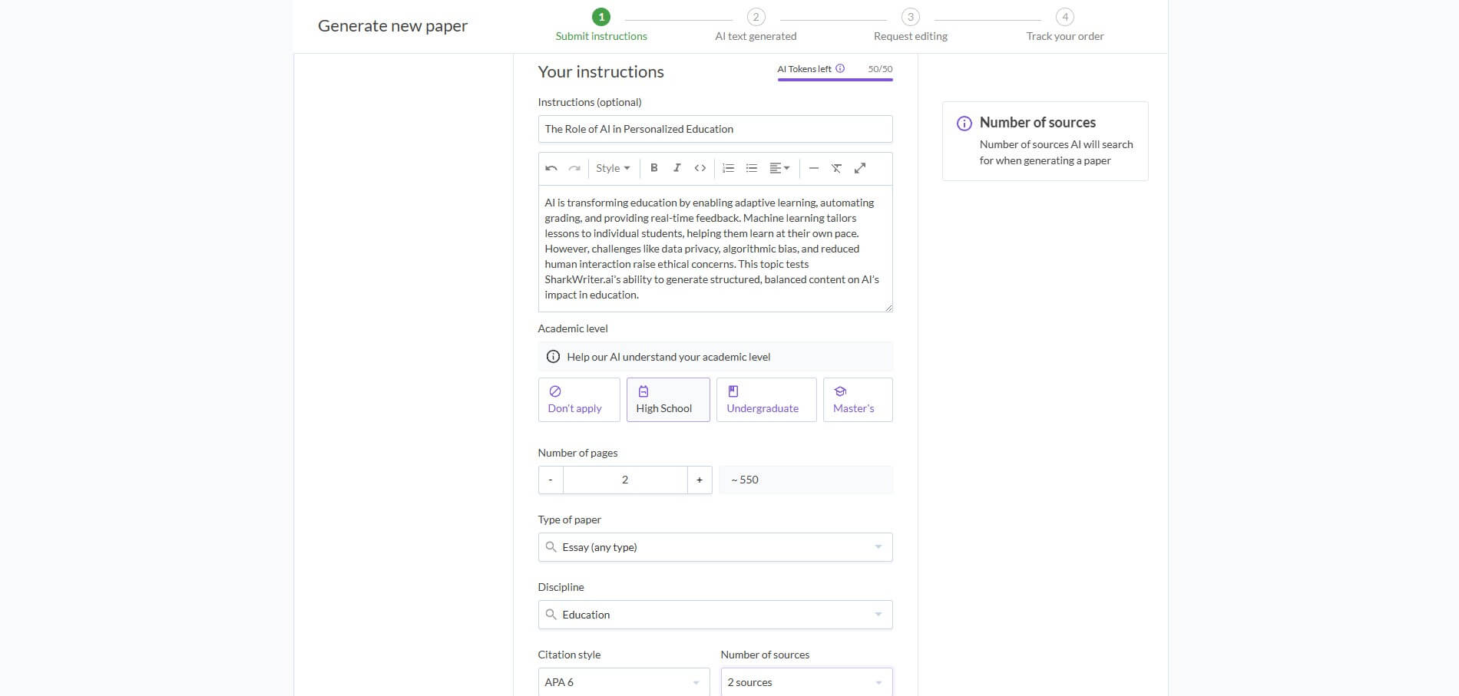The height and width of the screenshot is (696, 1459).
Task: Switch to the AI text generated step
Action: pos(756,25)
